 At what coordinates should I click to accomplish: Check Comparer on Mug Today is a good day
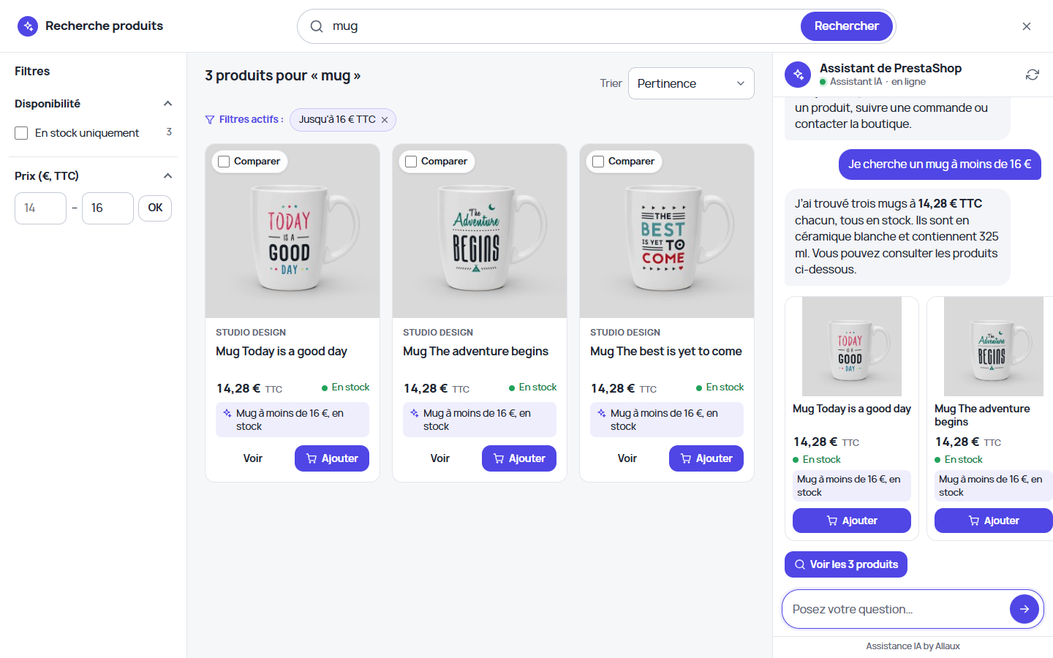tap(224, 162)
